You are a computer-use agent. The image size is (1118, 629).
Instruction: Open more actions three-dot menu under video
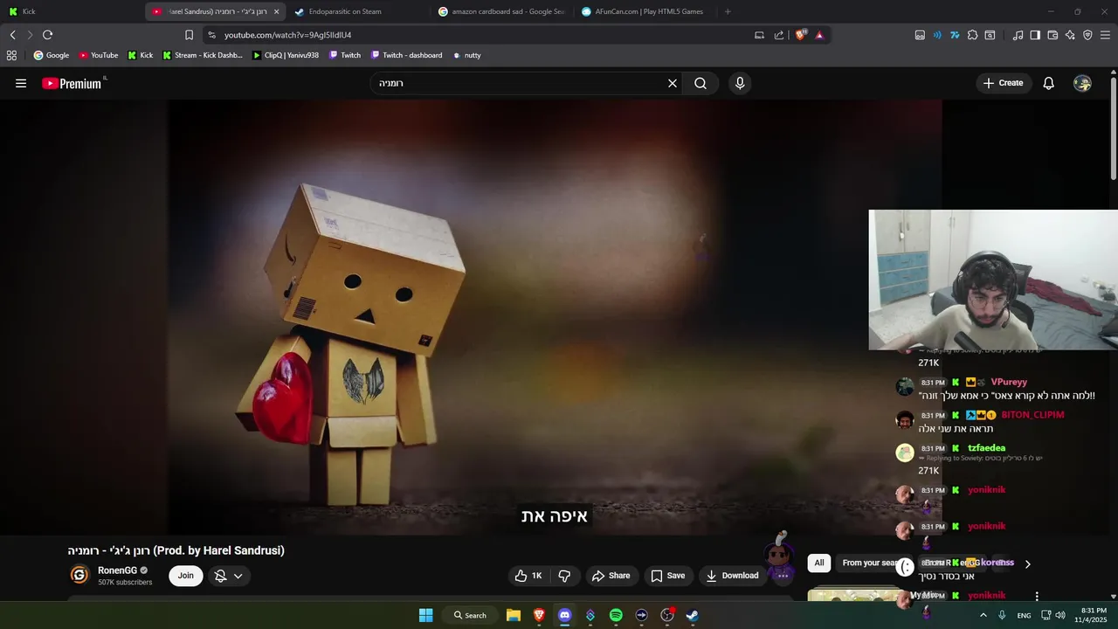[783, 576]
